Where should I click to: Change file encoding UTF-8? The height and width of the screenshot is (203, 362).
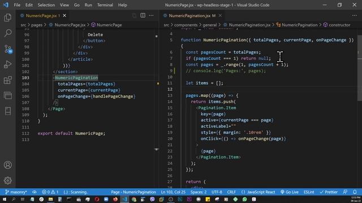pyautogui.click(x=217, y=192)
